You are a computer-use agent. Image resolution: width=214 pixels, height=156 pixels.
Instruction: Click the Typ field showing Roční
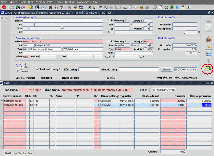coord(122,49)
